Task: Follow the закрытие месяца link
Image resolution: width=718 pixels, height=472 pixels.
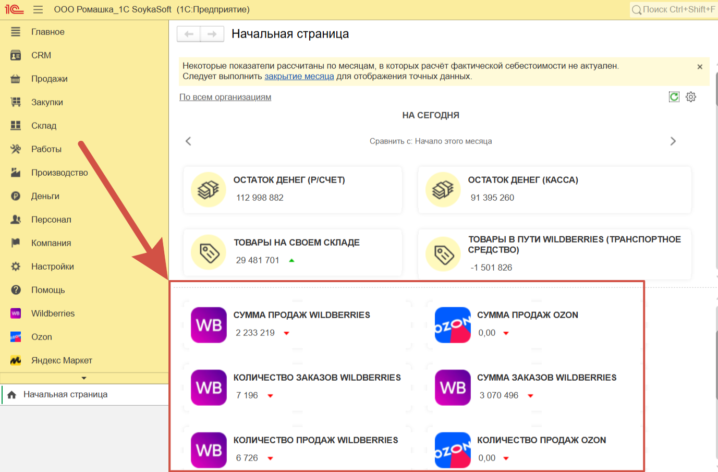Action: click(x=299, y=77)
